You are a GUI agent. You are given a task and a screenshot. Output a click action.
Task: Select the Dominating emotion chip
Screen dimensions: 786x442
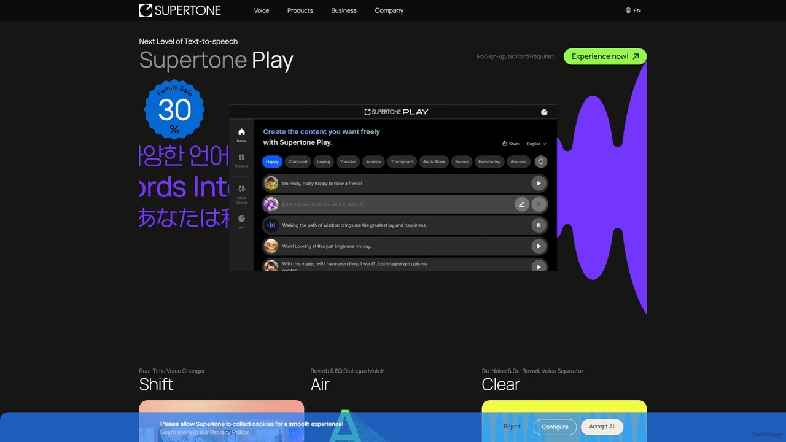pos(489,161)
